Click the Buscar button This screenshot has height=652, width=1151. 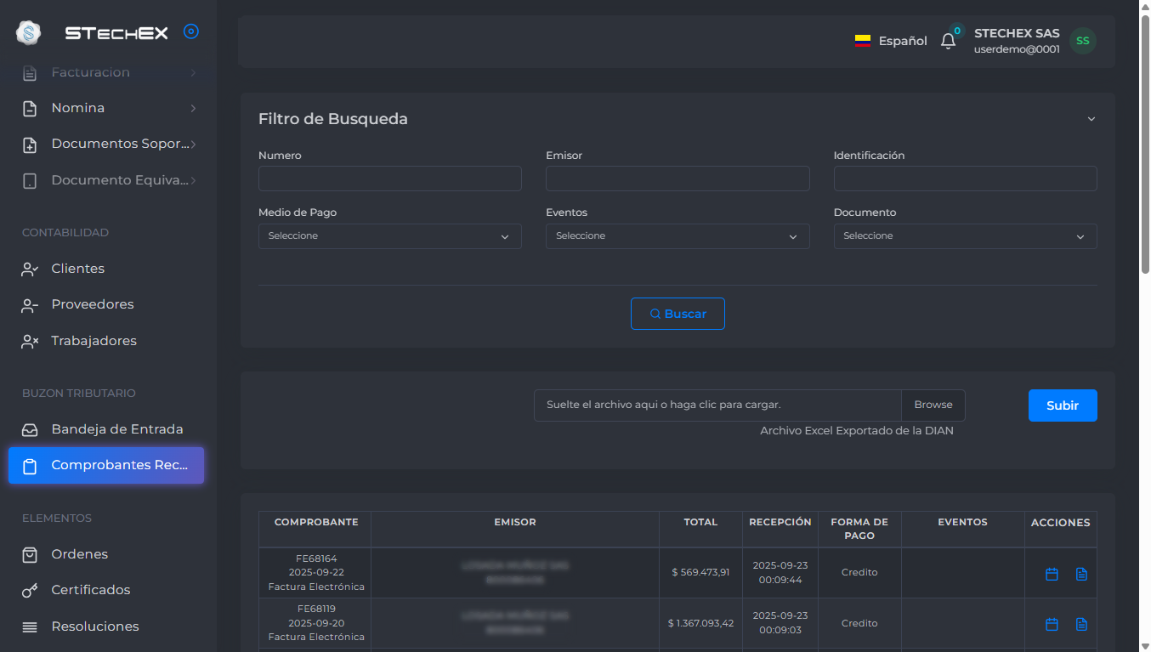point(678,314)
